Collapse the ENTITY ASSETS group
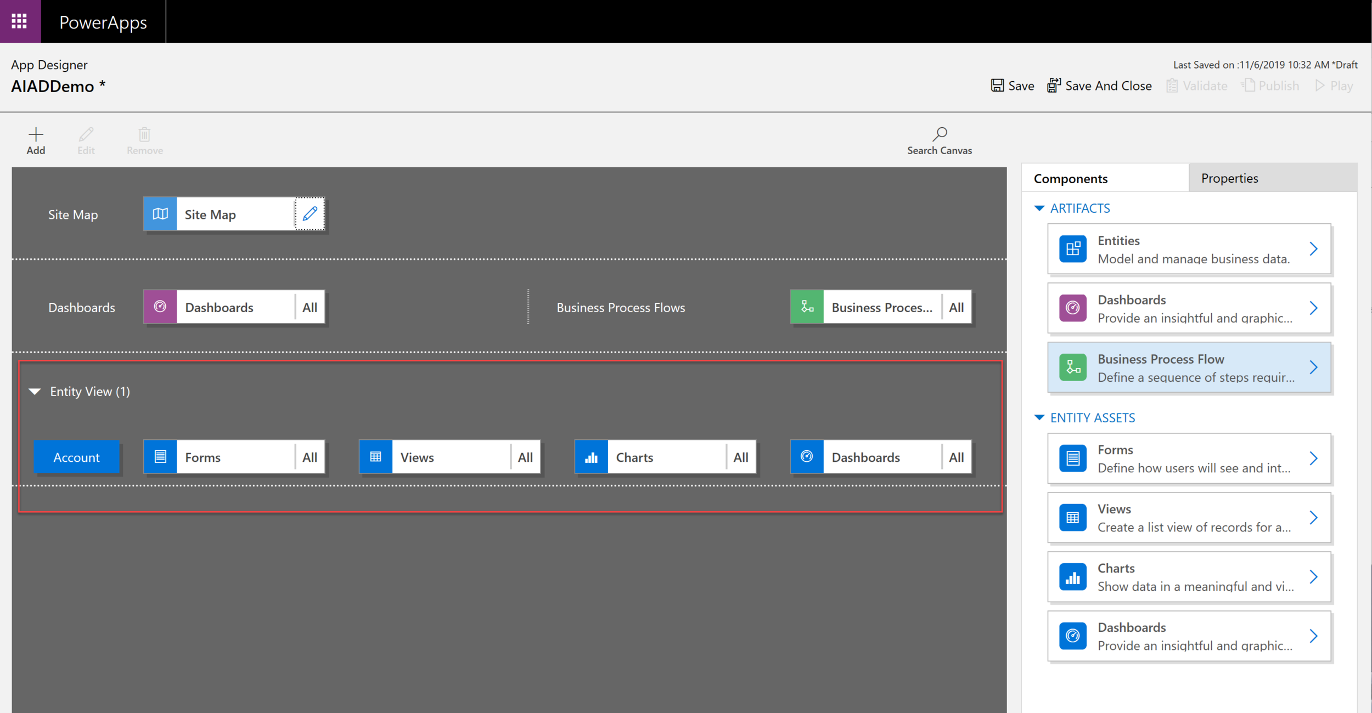 point(1039,418)
